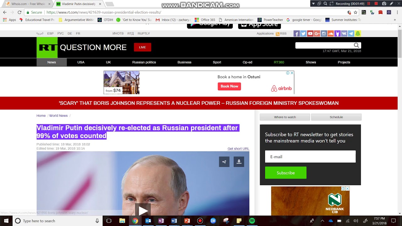The height and width of the screenshot is (226, 402).
Task: Open the Business section
Action: point(184,62)
